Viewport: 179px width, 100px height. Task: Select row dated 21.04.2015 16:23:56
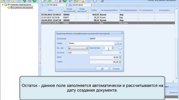pyautogui.click(x=108, y=17)
